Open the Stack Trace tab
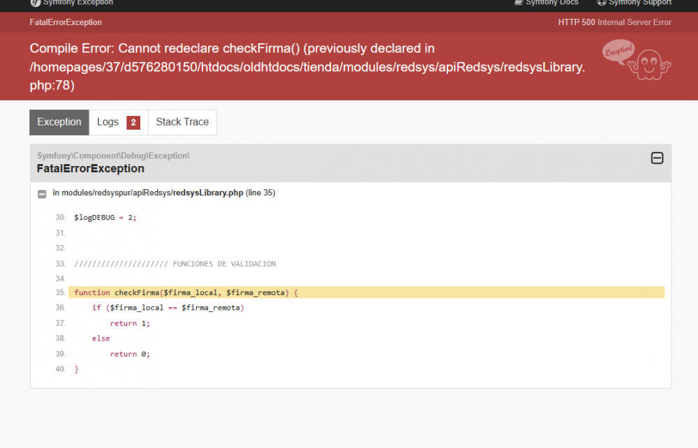The image size is (698, 448). click(x=182, y=122)
